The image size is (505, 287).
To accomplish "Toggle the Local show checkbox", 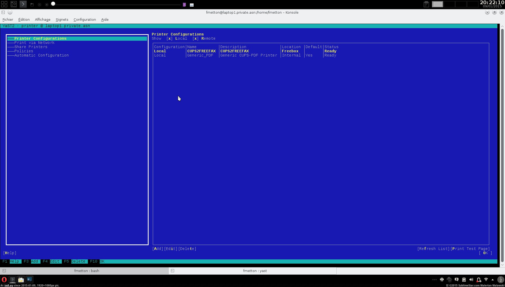I will tap(170, 39).
